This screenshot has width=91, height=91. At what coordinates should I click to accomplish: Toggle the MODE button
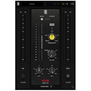(x=42, y=19)
